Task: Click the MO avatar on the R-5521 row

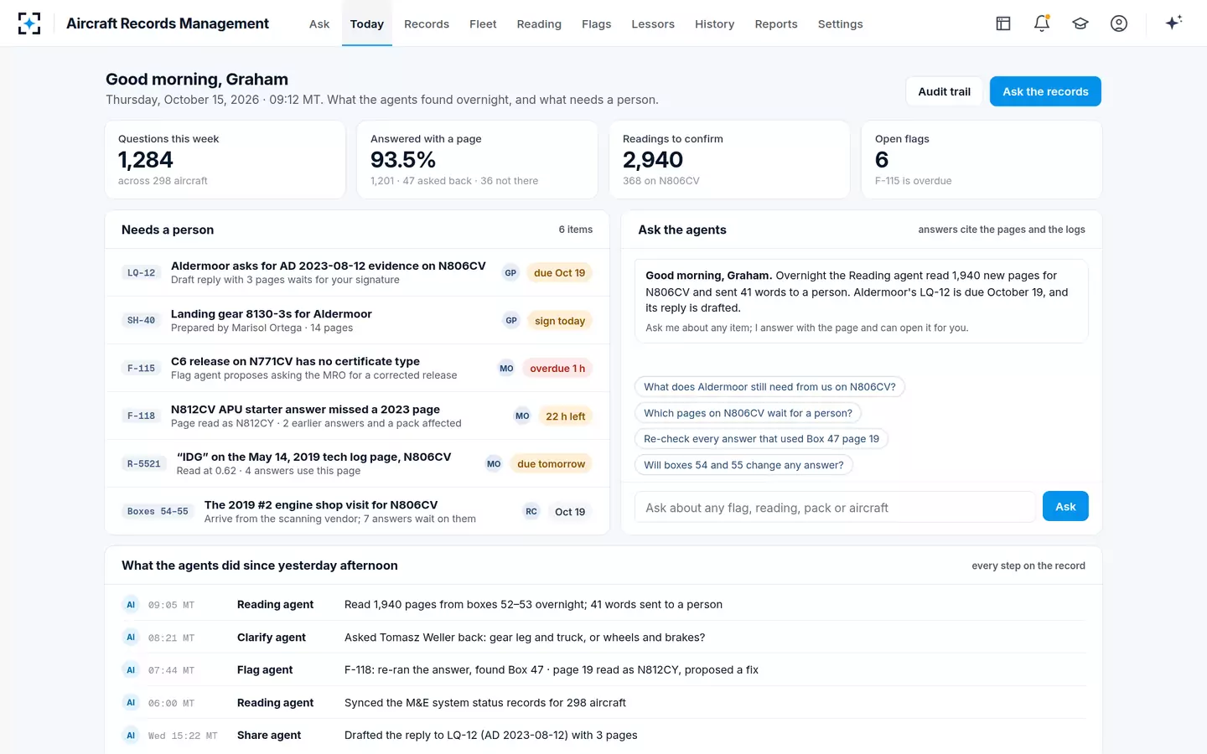Action: point(494,464)
